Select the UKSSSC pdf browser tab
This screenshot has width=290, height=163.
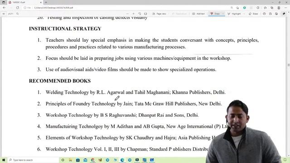[25, 2]
